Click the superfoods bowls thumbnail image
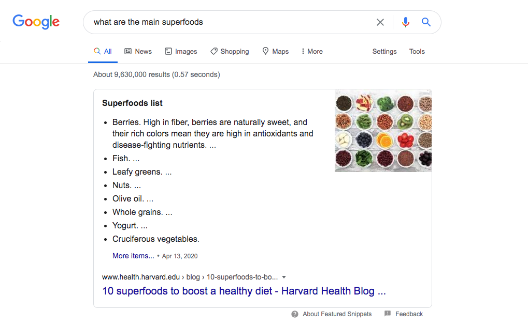Screen dimensions: 528x326 point(383,131)
